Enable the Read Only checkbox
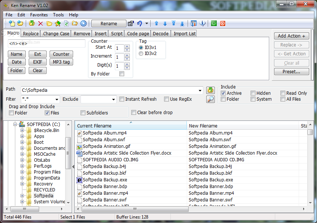 click(283, 93)
